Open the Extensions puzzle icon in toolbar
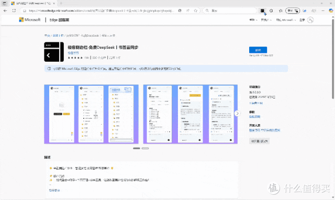Screen dimensions: 335x200 [x=271, y=10]
